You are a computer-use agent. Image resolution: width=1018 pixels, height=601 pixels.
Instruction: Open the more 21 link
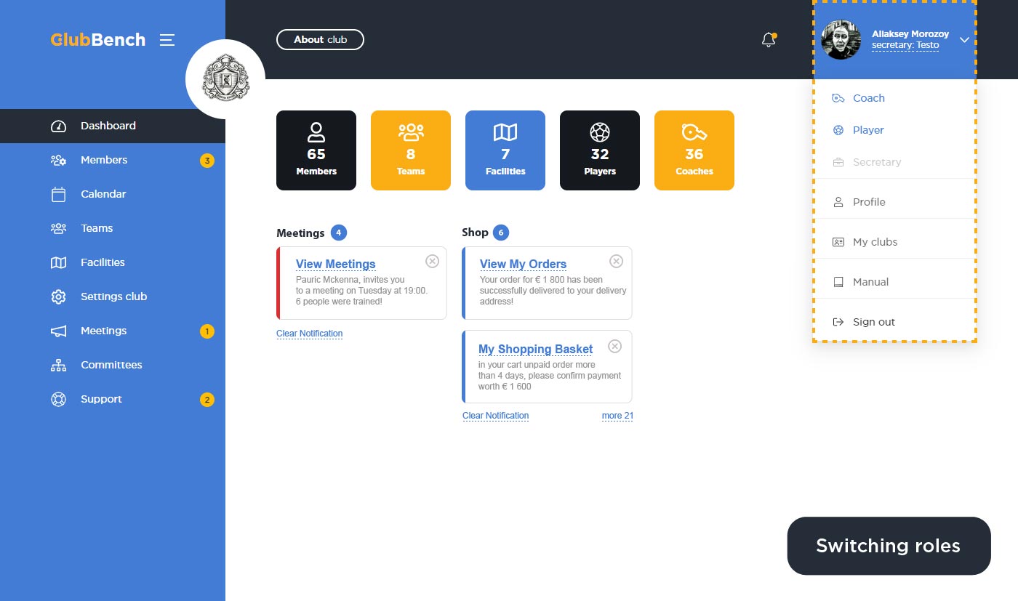pos(617,416)
